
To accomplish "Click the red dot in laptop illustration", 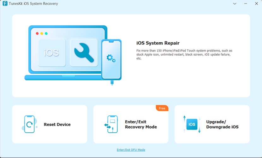I will (37, 33).
